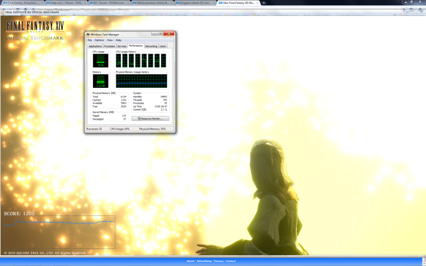Click the benchmark score history graph

click(60, 232)
